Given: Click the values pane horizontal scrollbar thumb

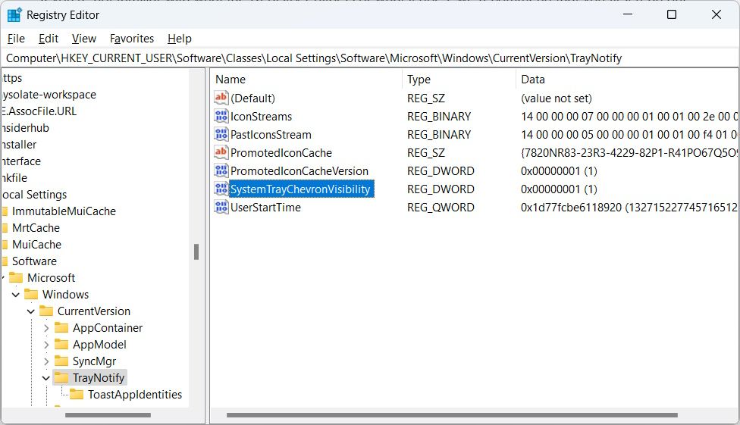Looking at the screenshot, I should 452,415.
